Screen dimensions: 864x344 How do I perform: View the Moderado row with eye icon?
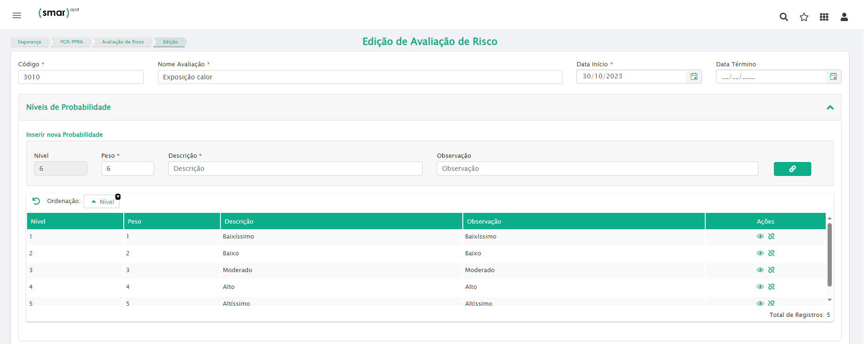coord(760,270)
